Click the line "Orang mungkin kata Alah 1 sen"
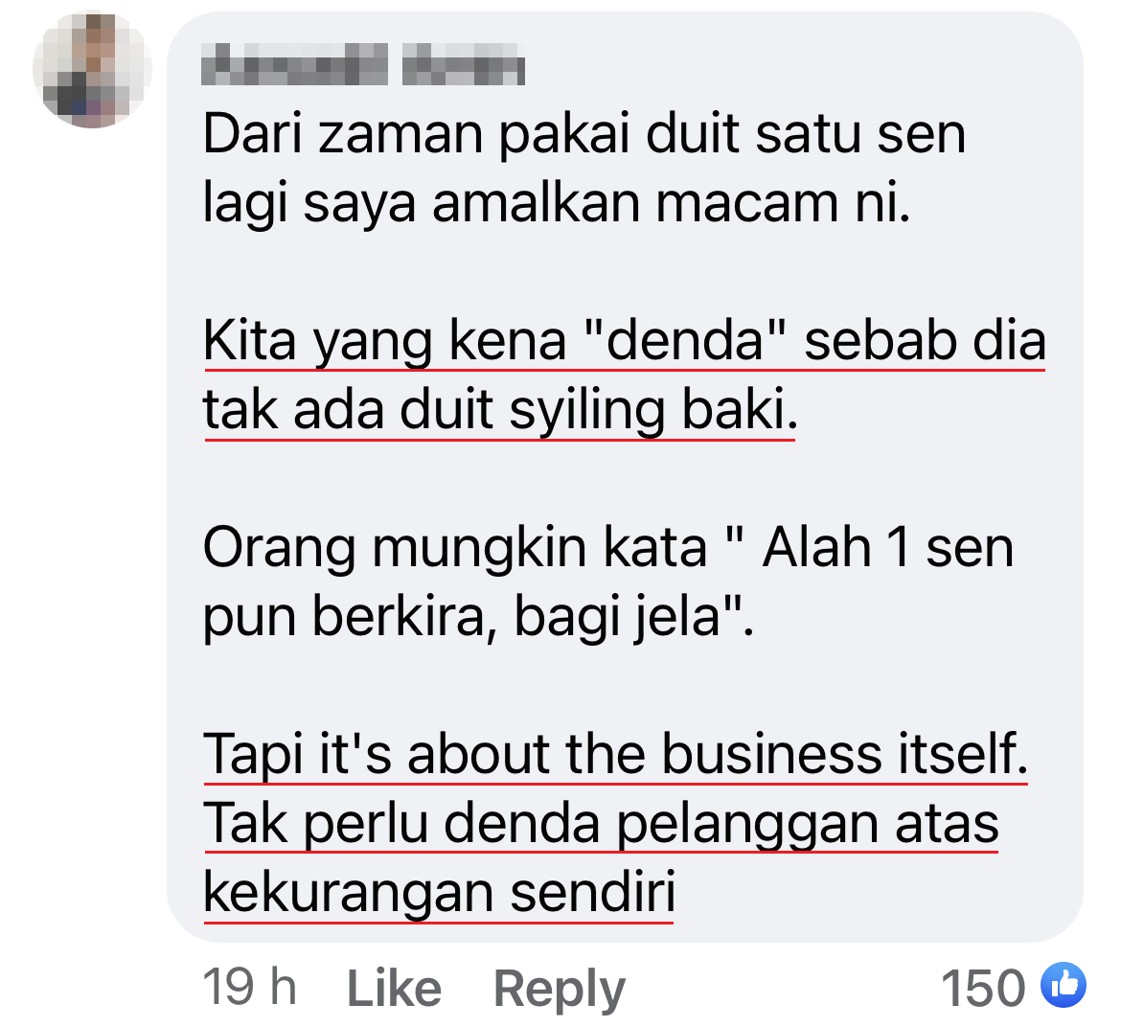Viewport: 1121px width, 1027px height. point(608,548)
